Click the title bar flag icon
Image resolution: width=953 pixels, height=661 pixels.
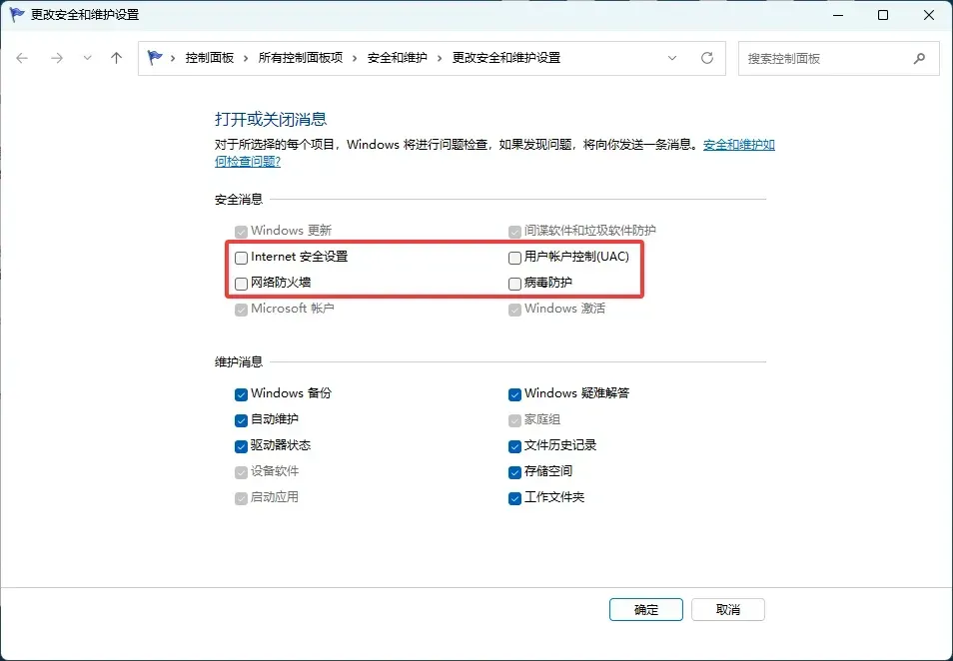(17, 15)
